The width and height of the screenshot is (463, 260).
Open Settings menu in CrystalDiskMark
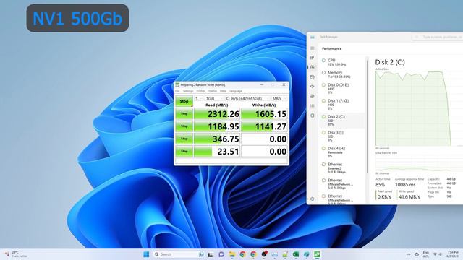188,91
